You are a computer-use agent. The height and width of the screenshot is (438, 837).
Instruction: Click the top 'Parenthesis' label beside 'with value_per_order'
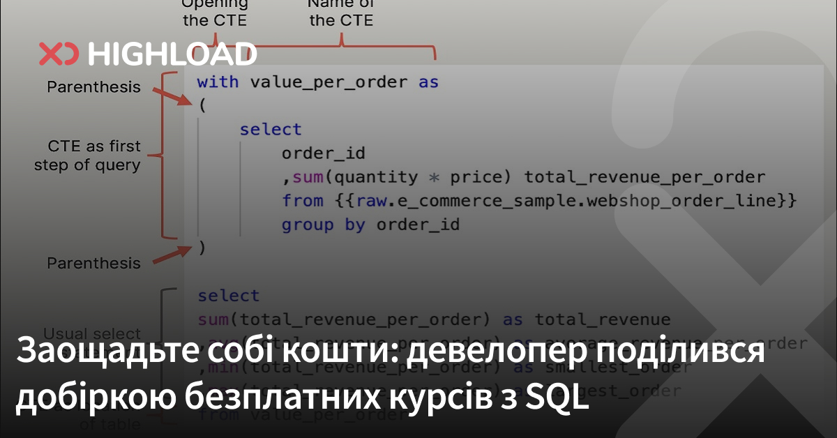[93, 88]
